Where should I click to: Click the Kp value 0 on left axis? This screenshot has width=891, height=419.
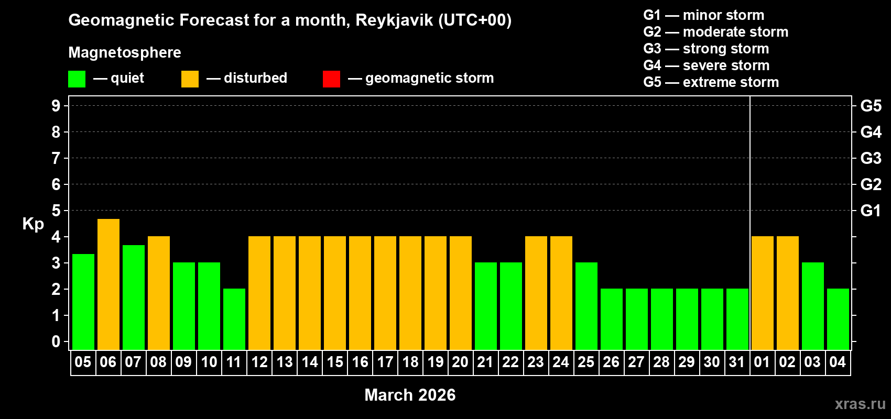[56, 341]
